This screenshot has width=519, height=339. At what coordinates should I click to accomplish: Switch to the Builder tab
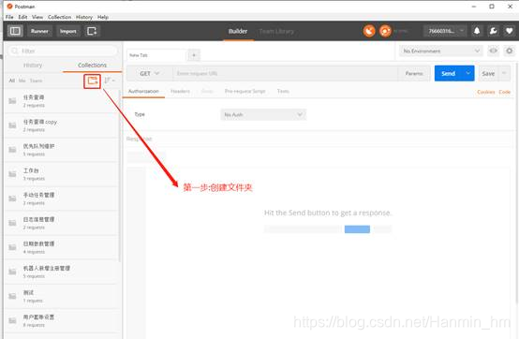tap(238, 31)
